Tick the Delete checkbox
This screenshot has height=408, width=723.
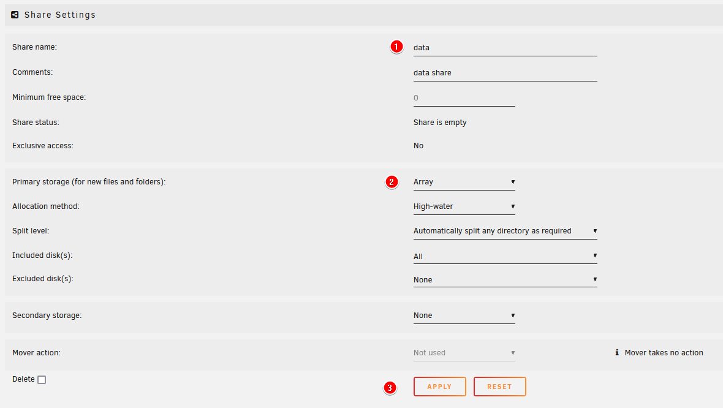42,380
